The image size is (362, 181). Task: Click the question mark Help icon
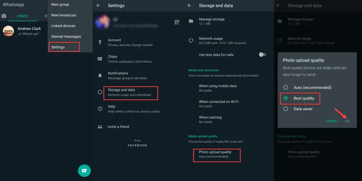coord(100,109)
